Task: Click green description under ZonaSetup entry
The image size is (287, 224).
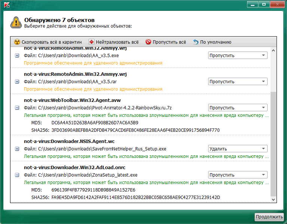Action: point(146,183)
